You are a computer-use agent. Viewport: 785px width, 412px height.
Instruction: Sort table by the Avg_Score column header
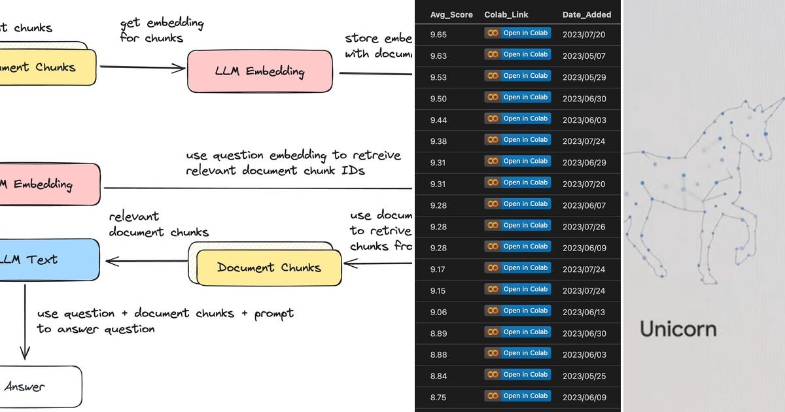click(451, 14)
